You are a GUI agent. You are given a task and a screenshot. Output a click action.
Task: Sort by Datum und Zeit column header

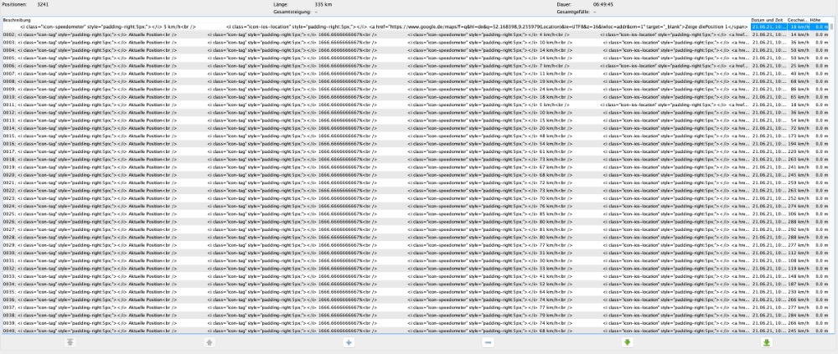[768, 20]
